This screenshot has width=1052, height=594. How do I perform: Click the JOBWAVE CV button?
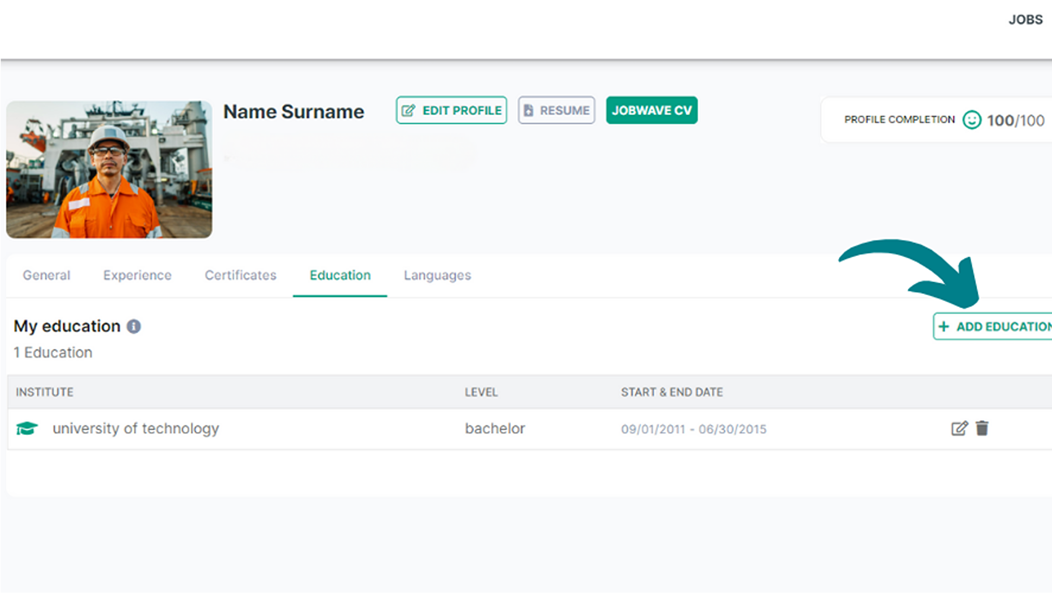click(x=652, y=110)
